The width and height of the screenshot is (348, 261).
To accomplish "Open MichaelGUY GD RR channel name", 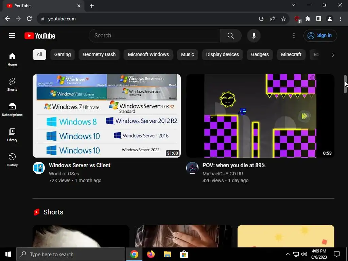I will 223,174.
